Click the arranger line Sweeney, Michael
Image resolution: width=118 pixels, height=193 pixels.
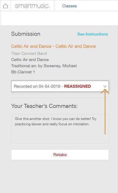coord(44,66)
